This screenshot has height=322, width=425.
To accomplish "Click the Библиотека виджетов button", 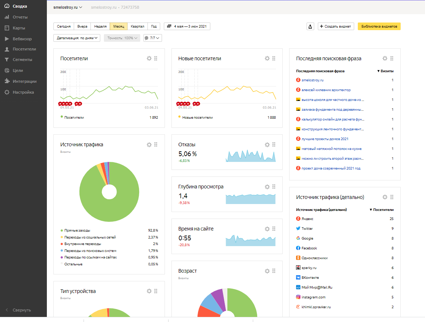I will [379, 27].
